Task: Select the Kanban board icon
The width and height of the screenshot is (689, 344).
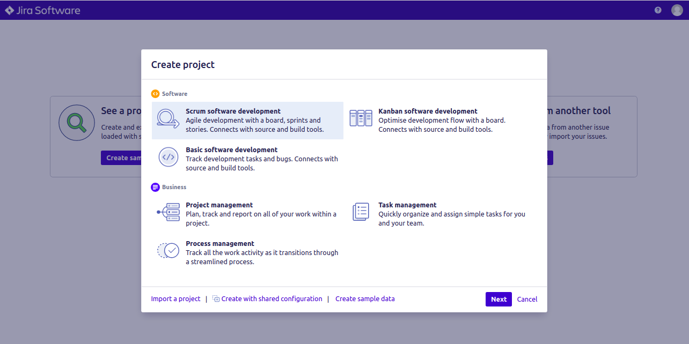Action: [361, 118]
